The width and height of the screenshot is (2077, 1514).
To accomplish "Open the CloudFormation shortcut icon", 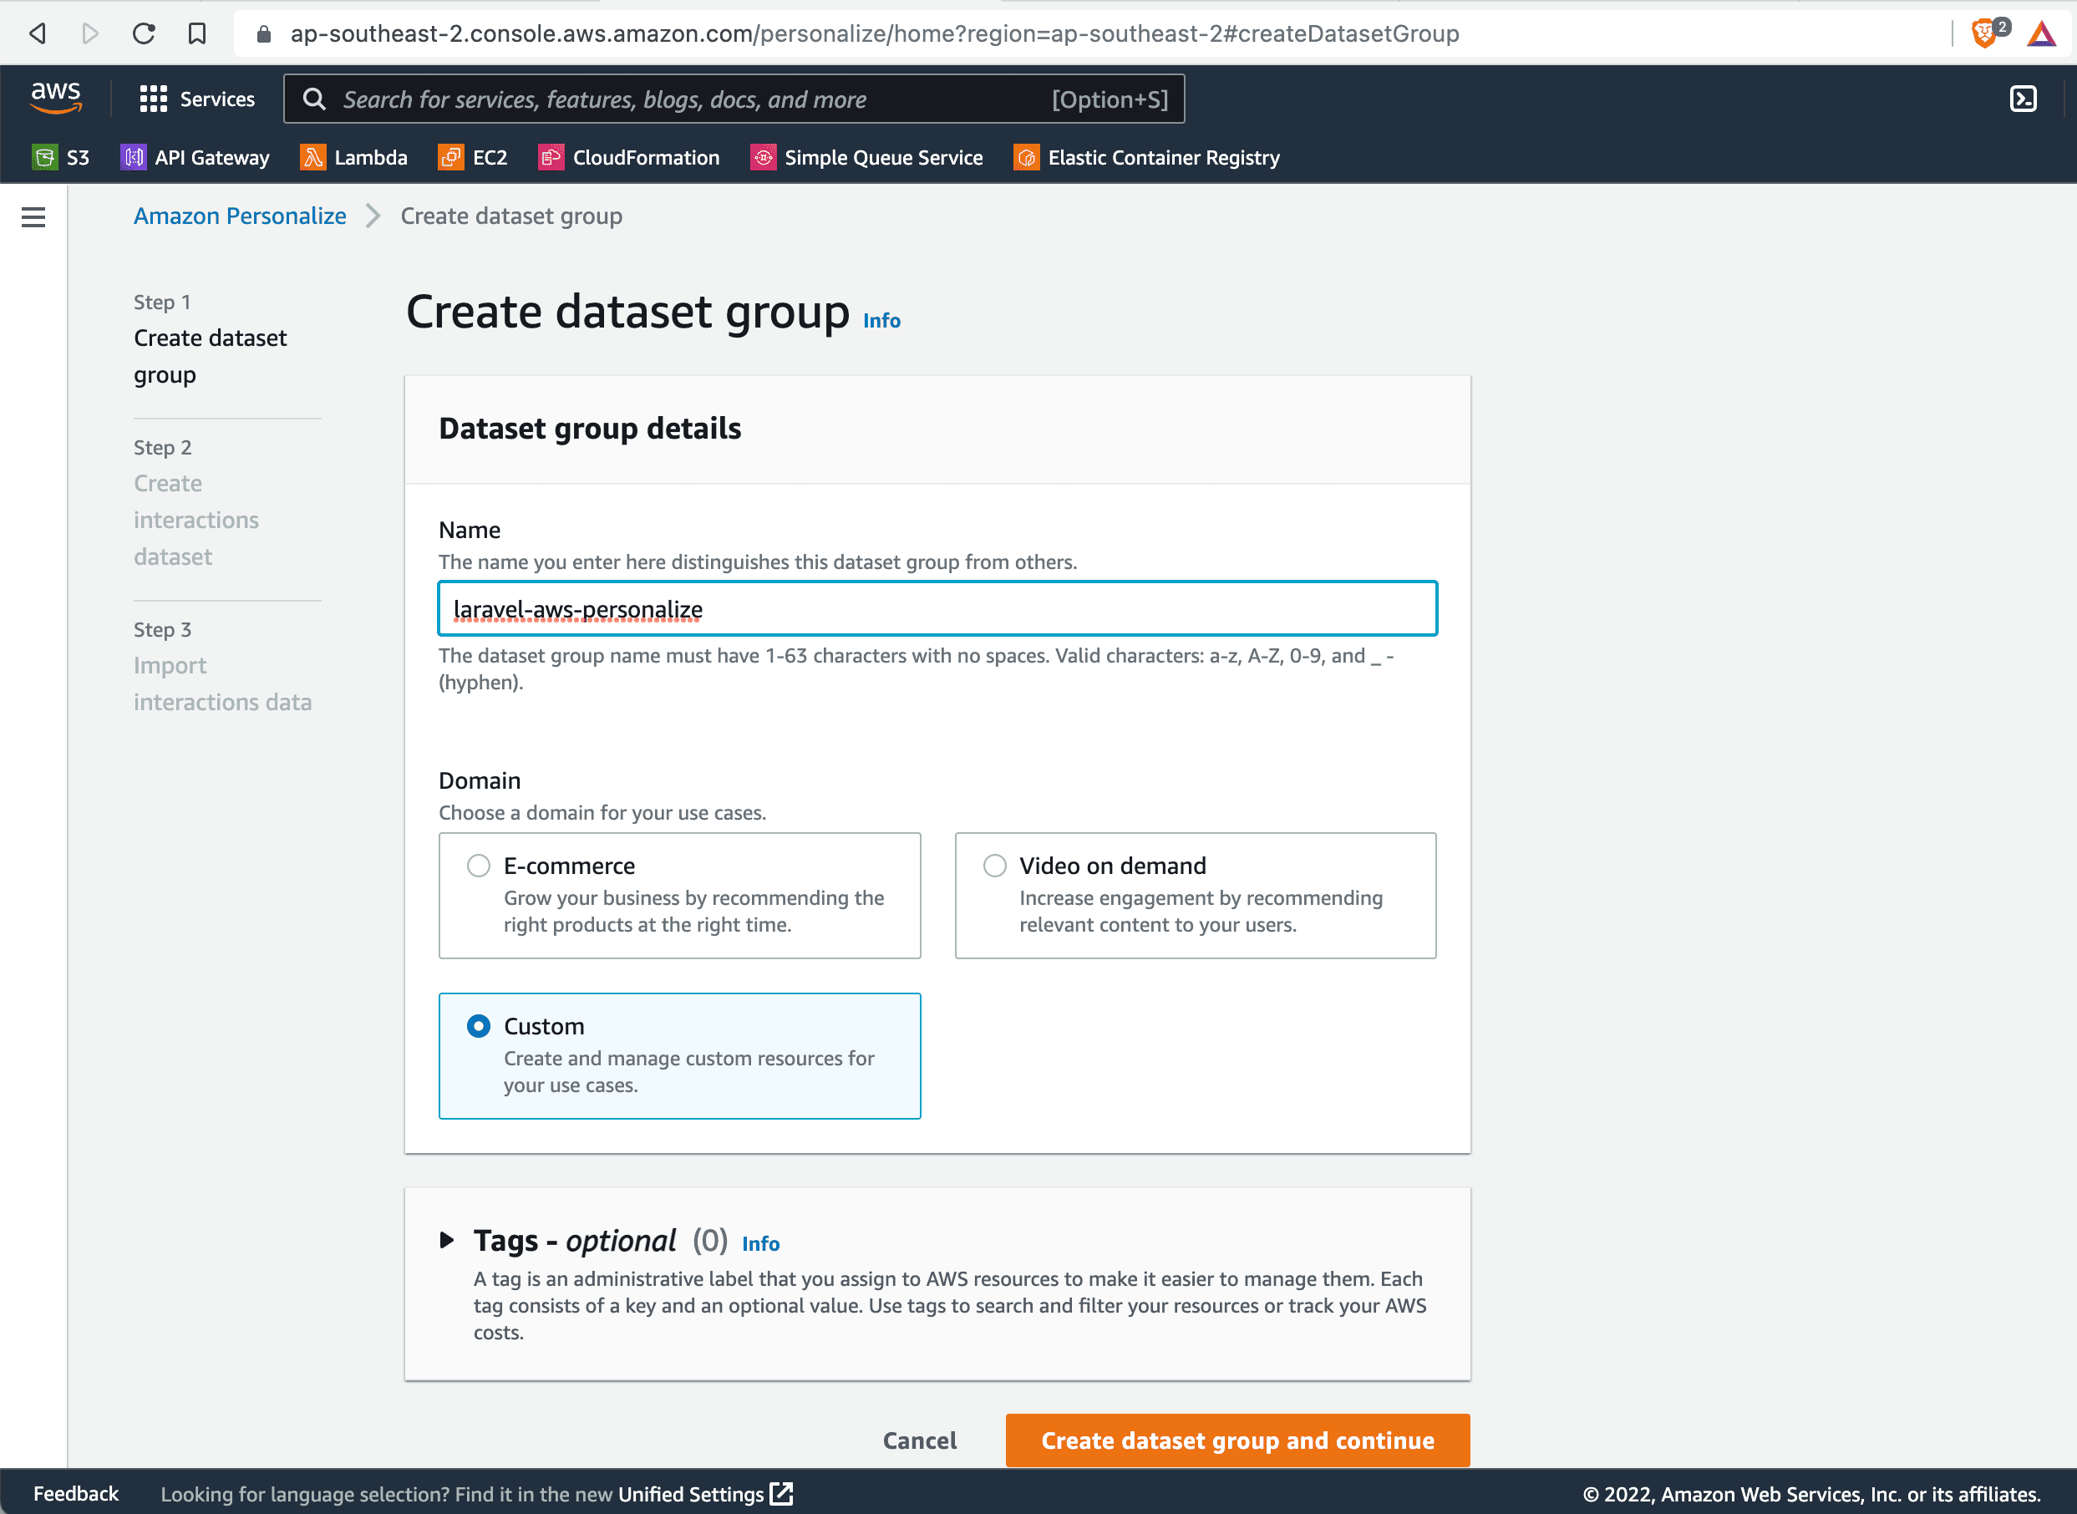I will pos(551,158).
